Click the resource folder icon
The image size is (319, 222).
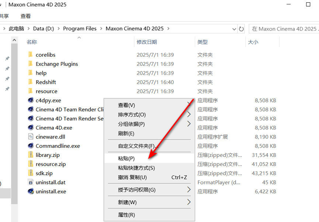pos(30,91)
